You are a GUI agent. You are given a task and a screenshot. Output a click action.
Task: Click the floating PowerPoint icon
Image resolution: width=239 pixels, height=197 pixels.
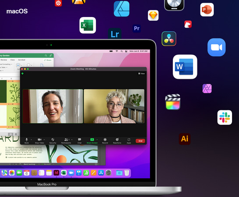point(207,10)
